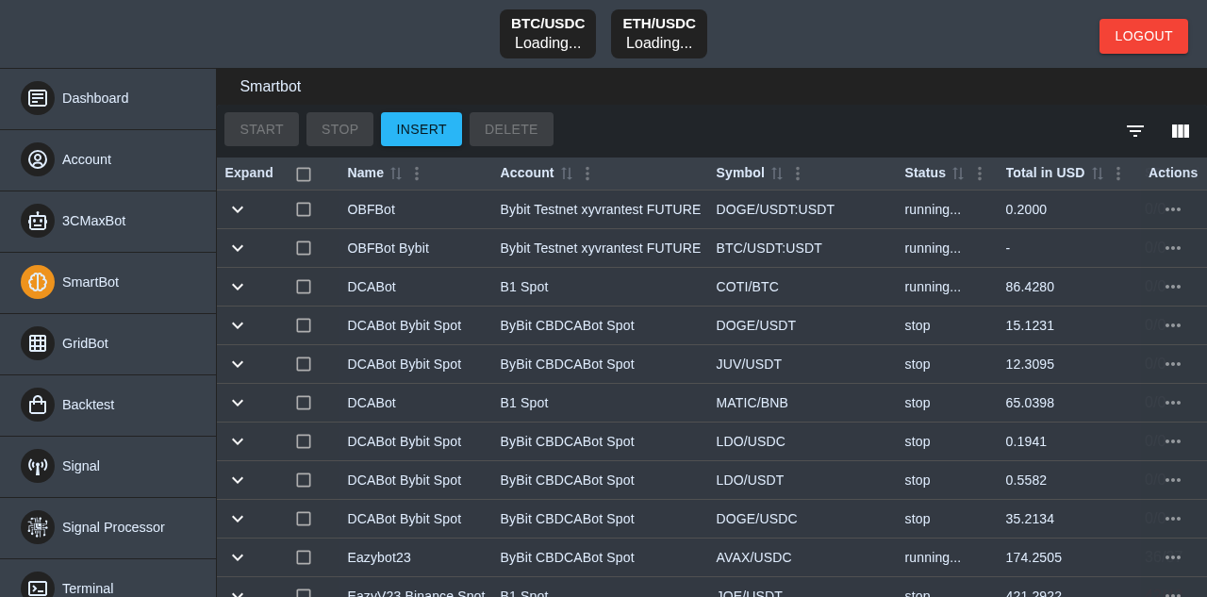Sort by Status column arrows
Viewport: 1207px width, 597px height.
click(x=958, y=174)
